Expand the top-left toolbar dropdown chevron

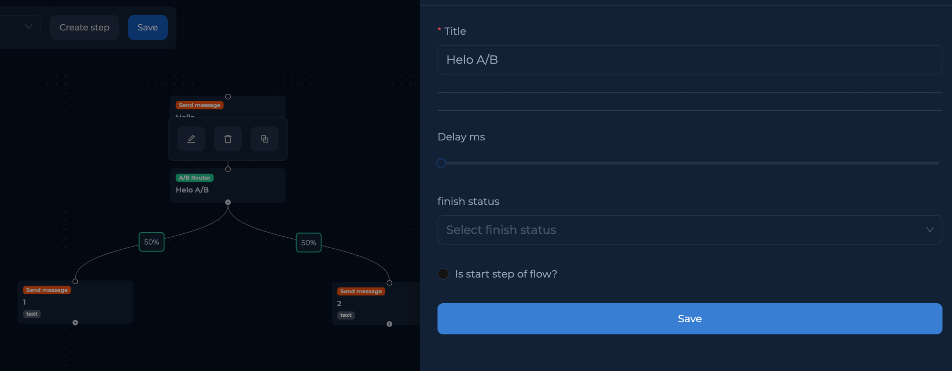(29, 27)
